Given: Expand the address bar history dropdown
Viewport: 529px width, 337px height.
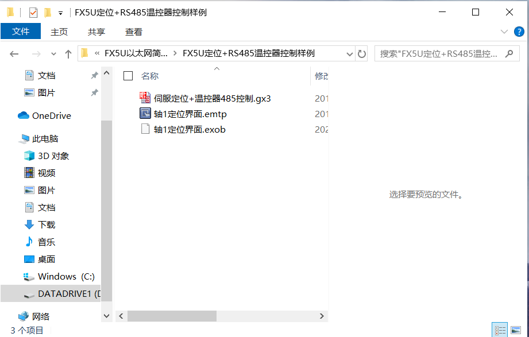Looking at the screenshot, I should coord(350,54).
